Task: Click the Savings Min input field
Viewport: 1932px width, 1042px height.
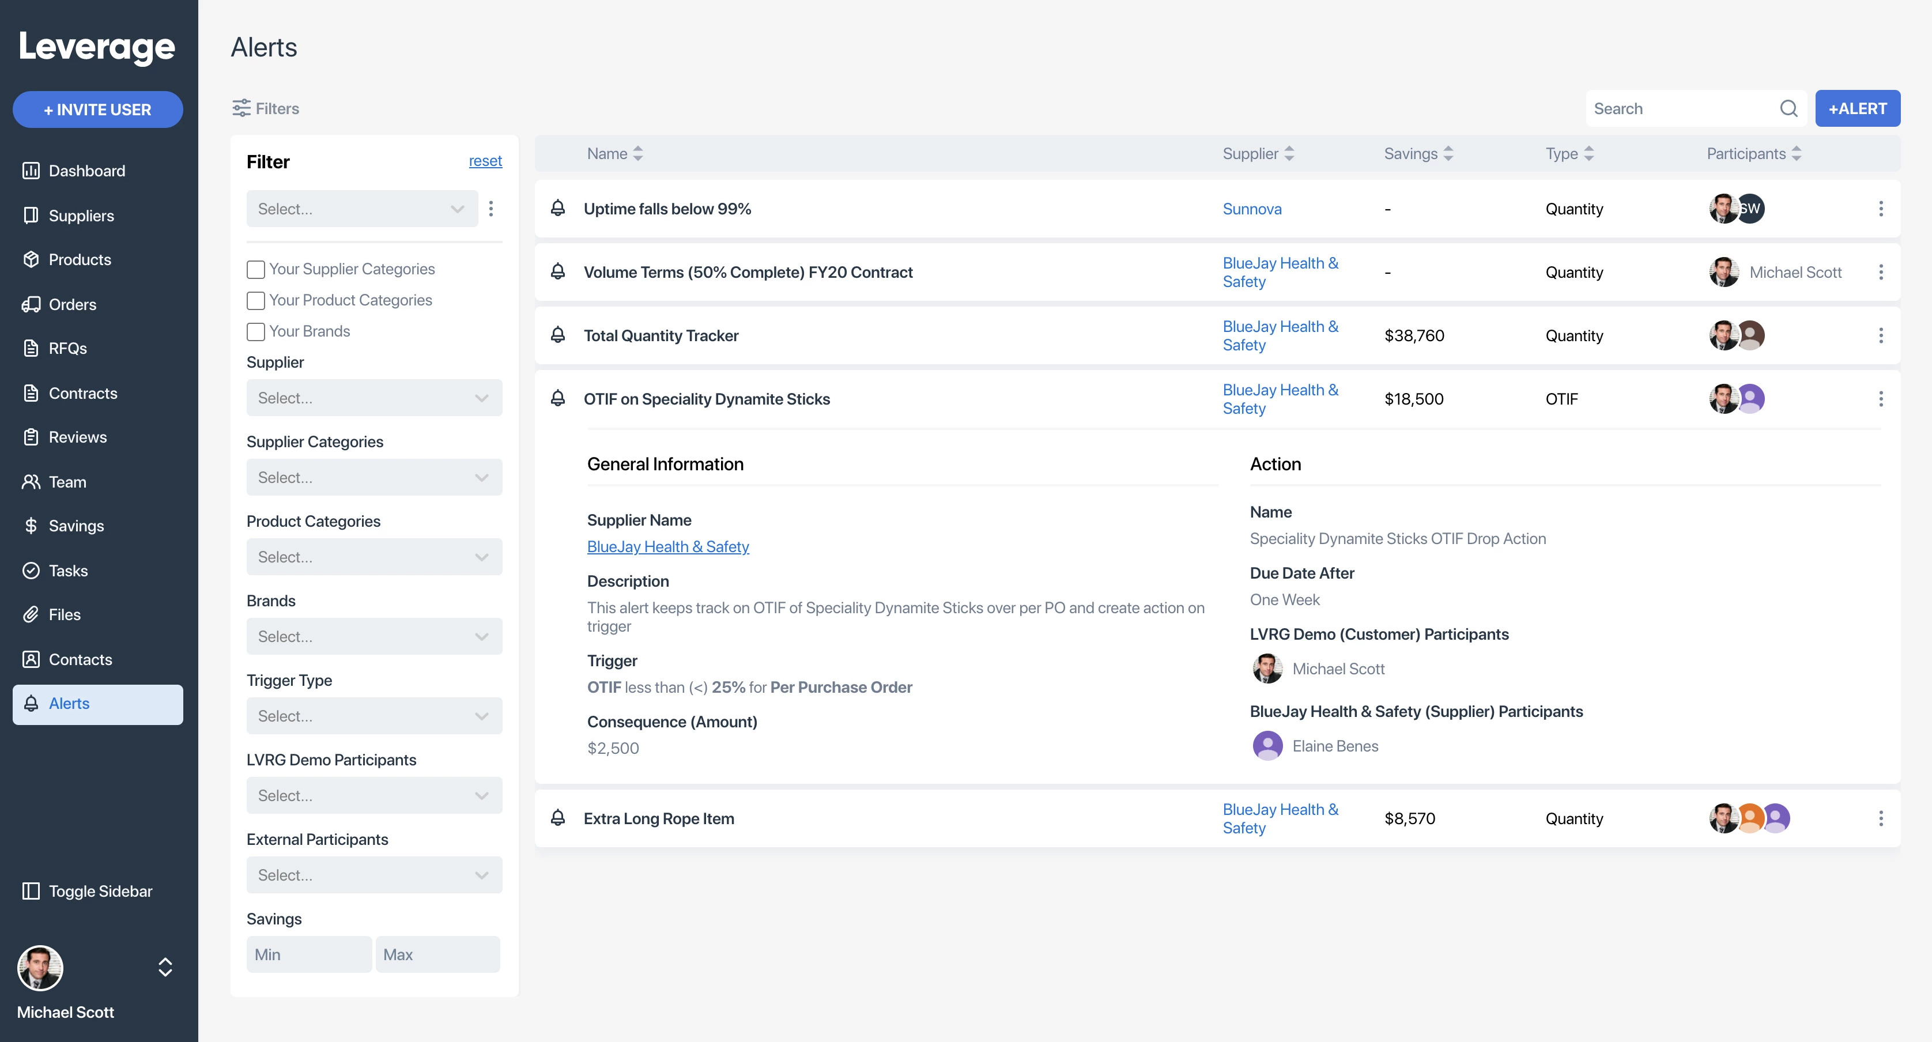Action: tap(309, 954)
